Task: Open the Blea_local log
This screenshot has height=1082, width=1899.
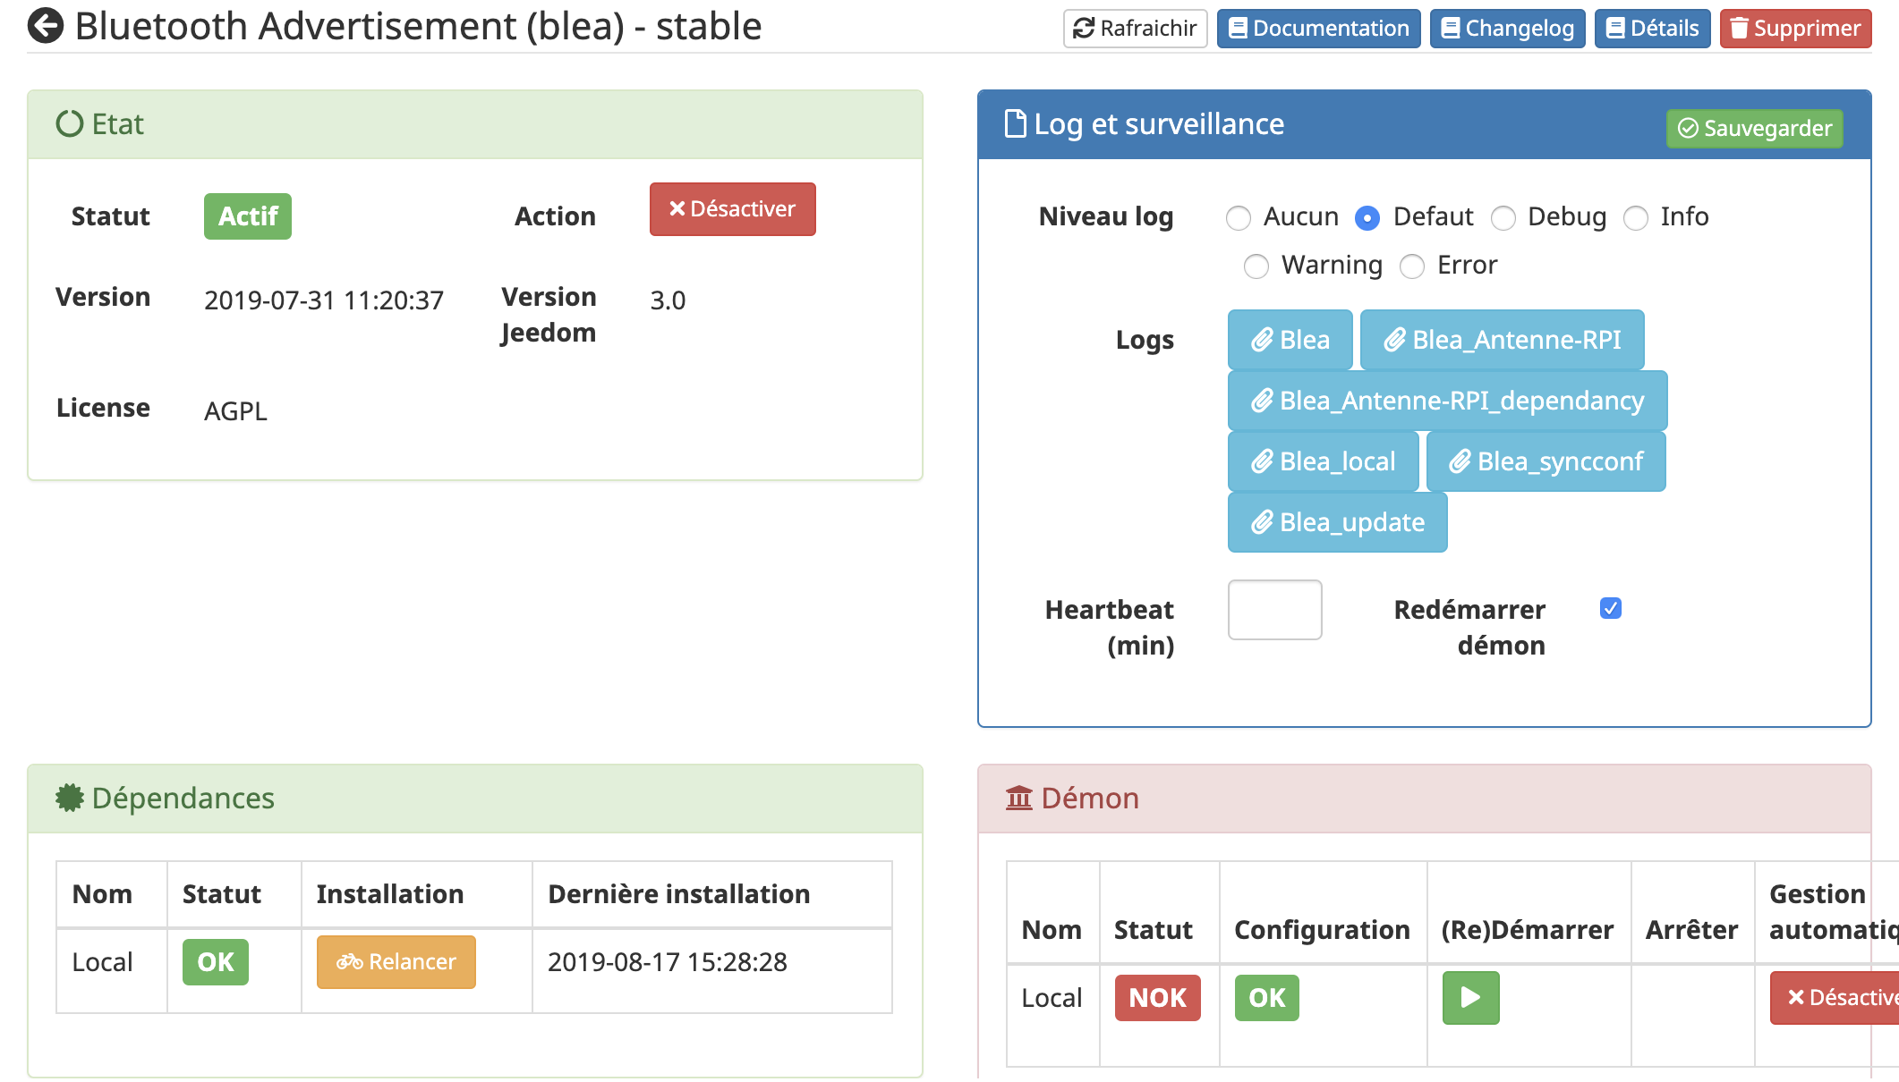Action: (1323, 461)
